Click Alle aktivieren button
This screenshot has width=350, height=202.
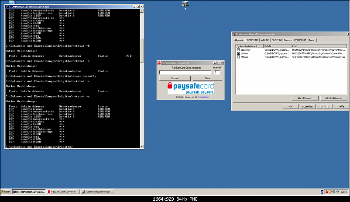(x=305, y=98)
